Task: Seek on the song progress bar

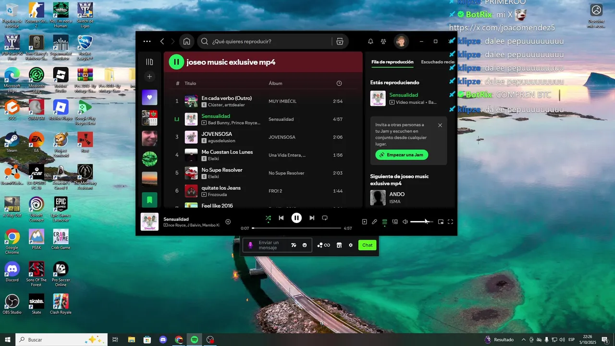Action: 296,228
